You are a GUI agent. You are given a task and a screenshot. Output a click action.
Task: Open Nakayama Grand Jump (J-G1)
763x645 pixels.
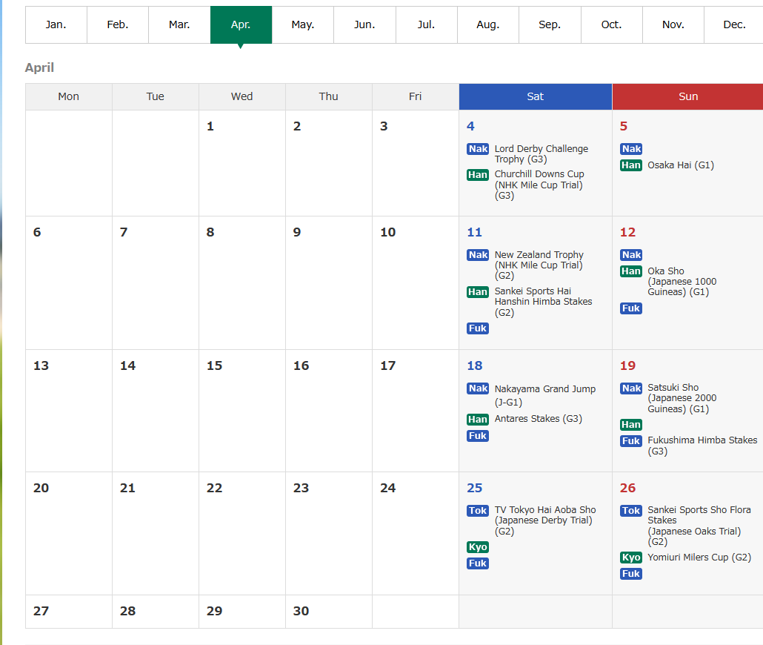point(545,395)
